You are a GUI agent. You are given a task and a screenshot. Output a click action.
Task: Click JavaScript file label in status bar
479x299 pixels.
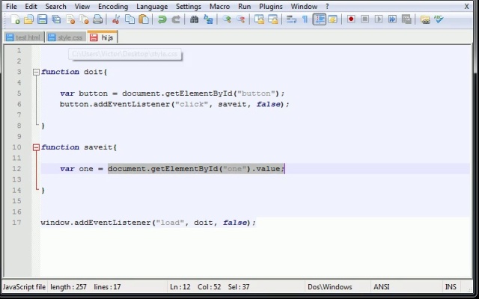pyautogui.click(x=24, y=287)
